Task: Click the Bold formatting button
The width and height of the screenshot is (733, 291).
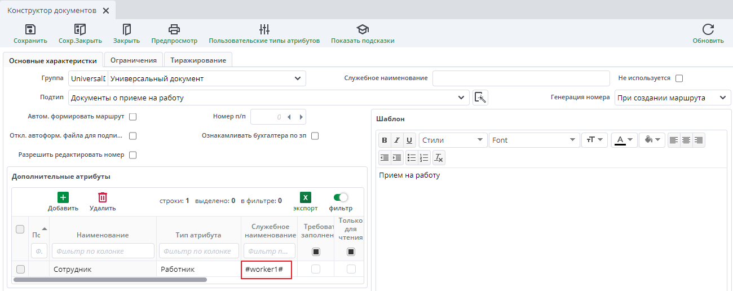Action: tap(385, 140)
